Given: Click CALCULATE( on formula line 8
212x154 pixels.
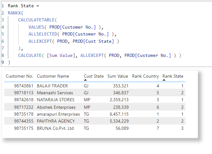Looking at the screenshot, I should coord(31,56).
